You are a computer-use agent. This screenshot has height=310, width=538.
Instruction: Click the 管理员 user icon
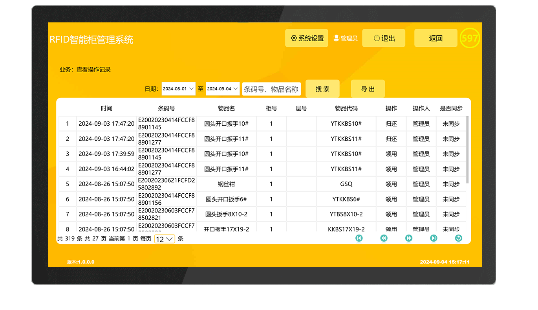click(336, 38)
